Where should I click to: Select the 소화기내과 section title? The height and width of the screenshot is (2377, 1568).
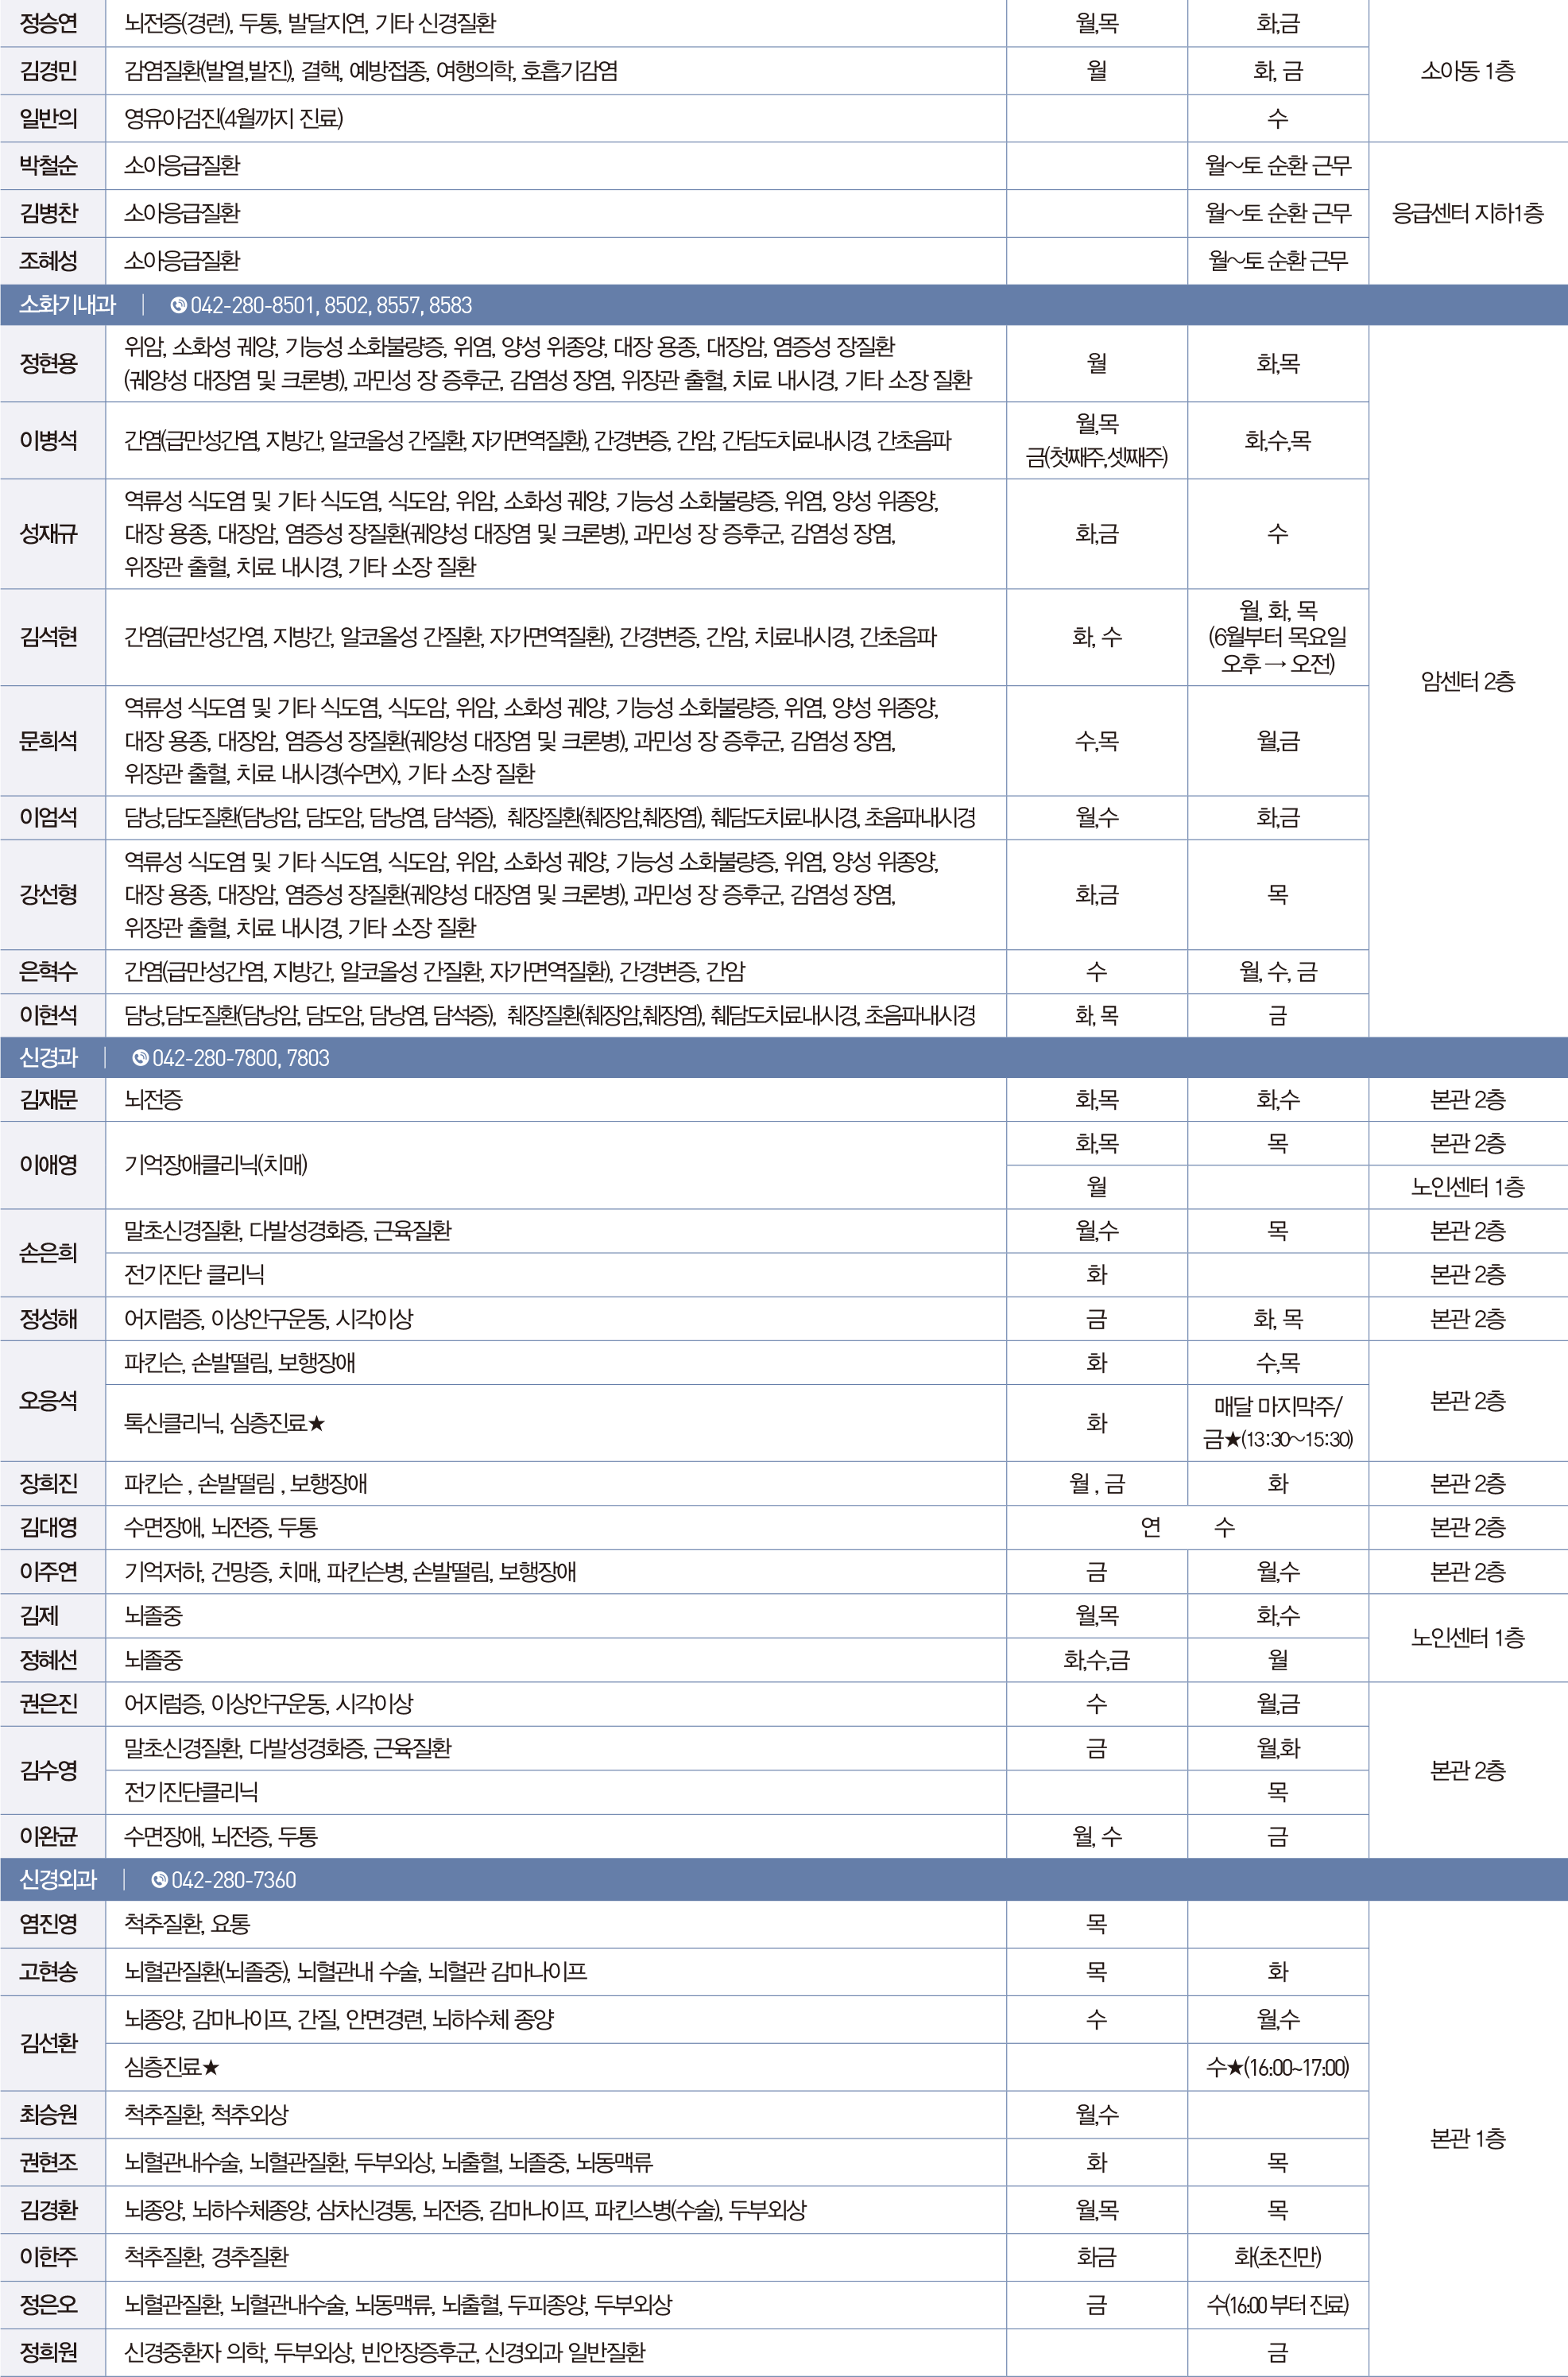click(68, 305)
